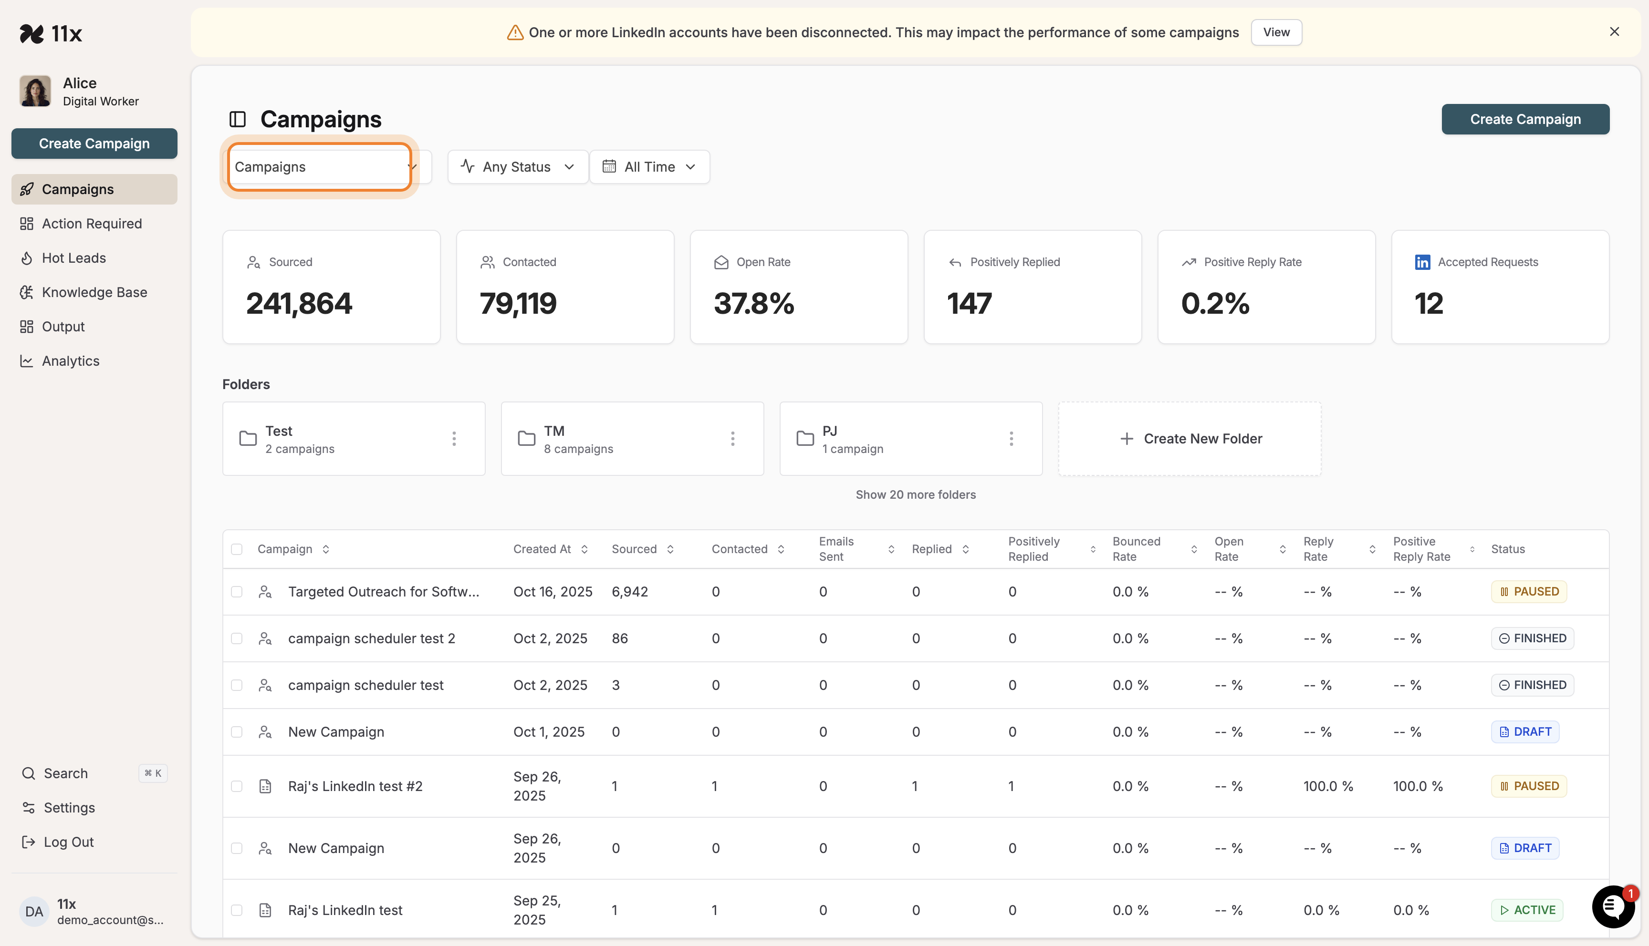Viewport: 1649px width, 946px height.
Task: Open Settings from the sidebar
Action: pos(69,808)
